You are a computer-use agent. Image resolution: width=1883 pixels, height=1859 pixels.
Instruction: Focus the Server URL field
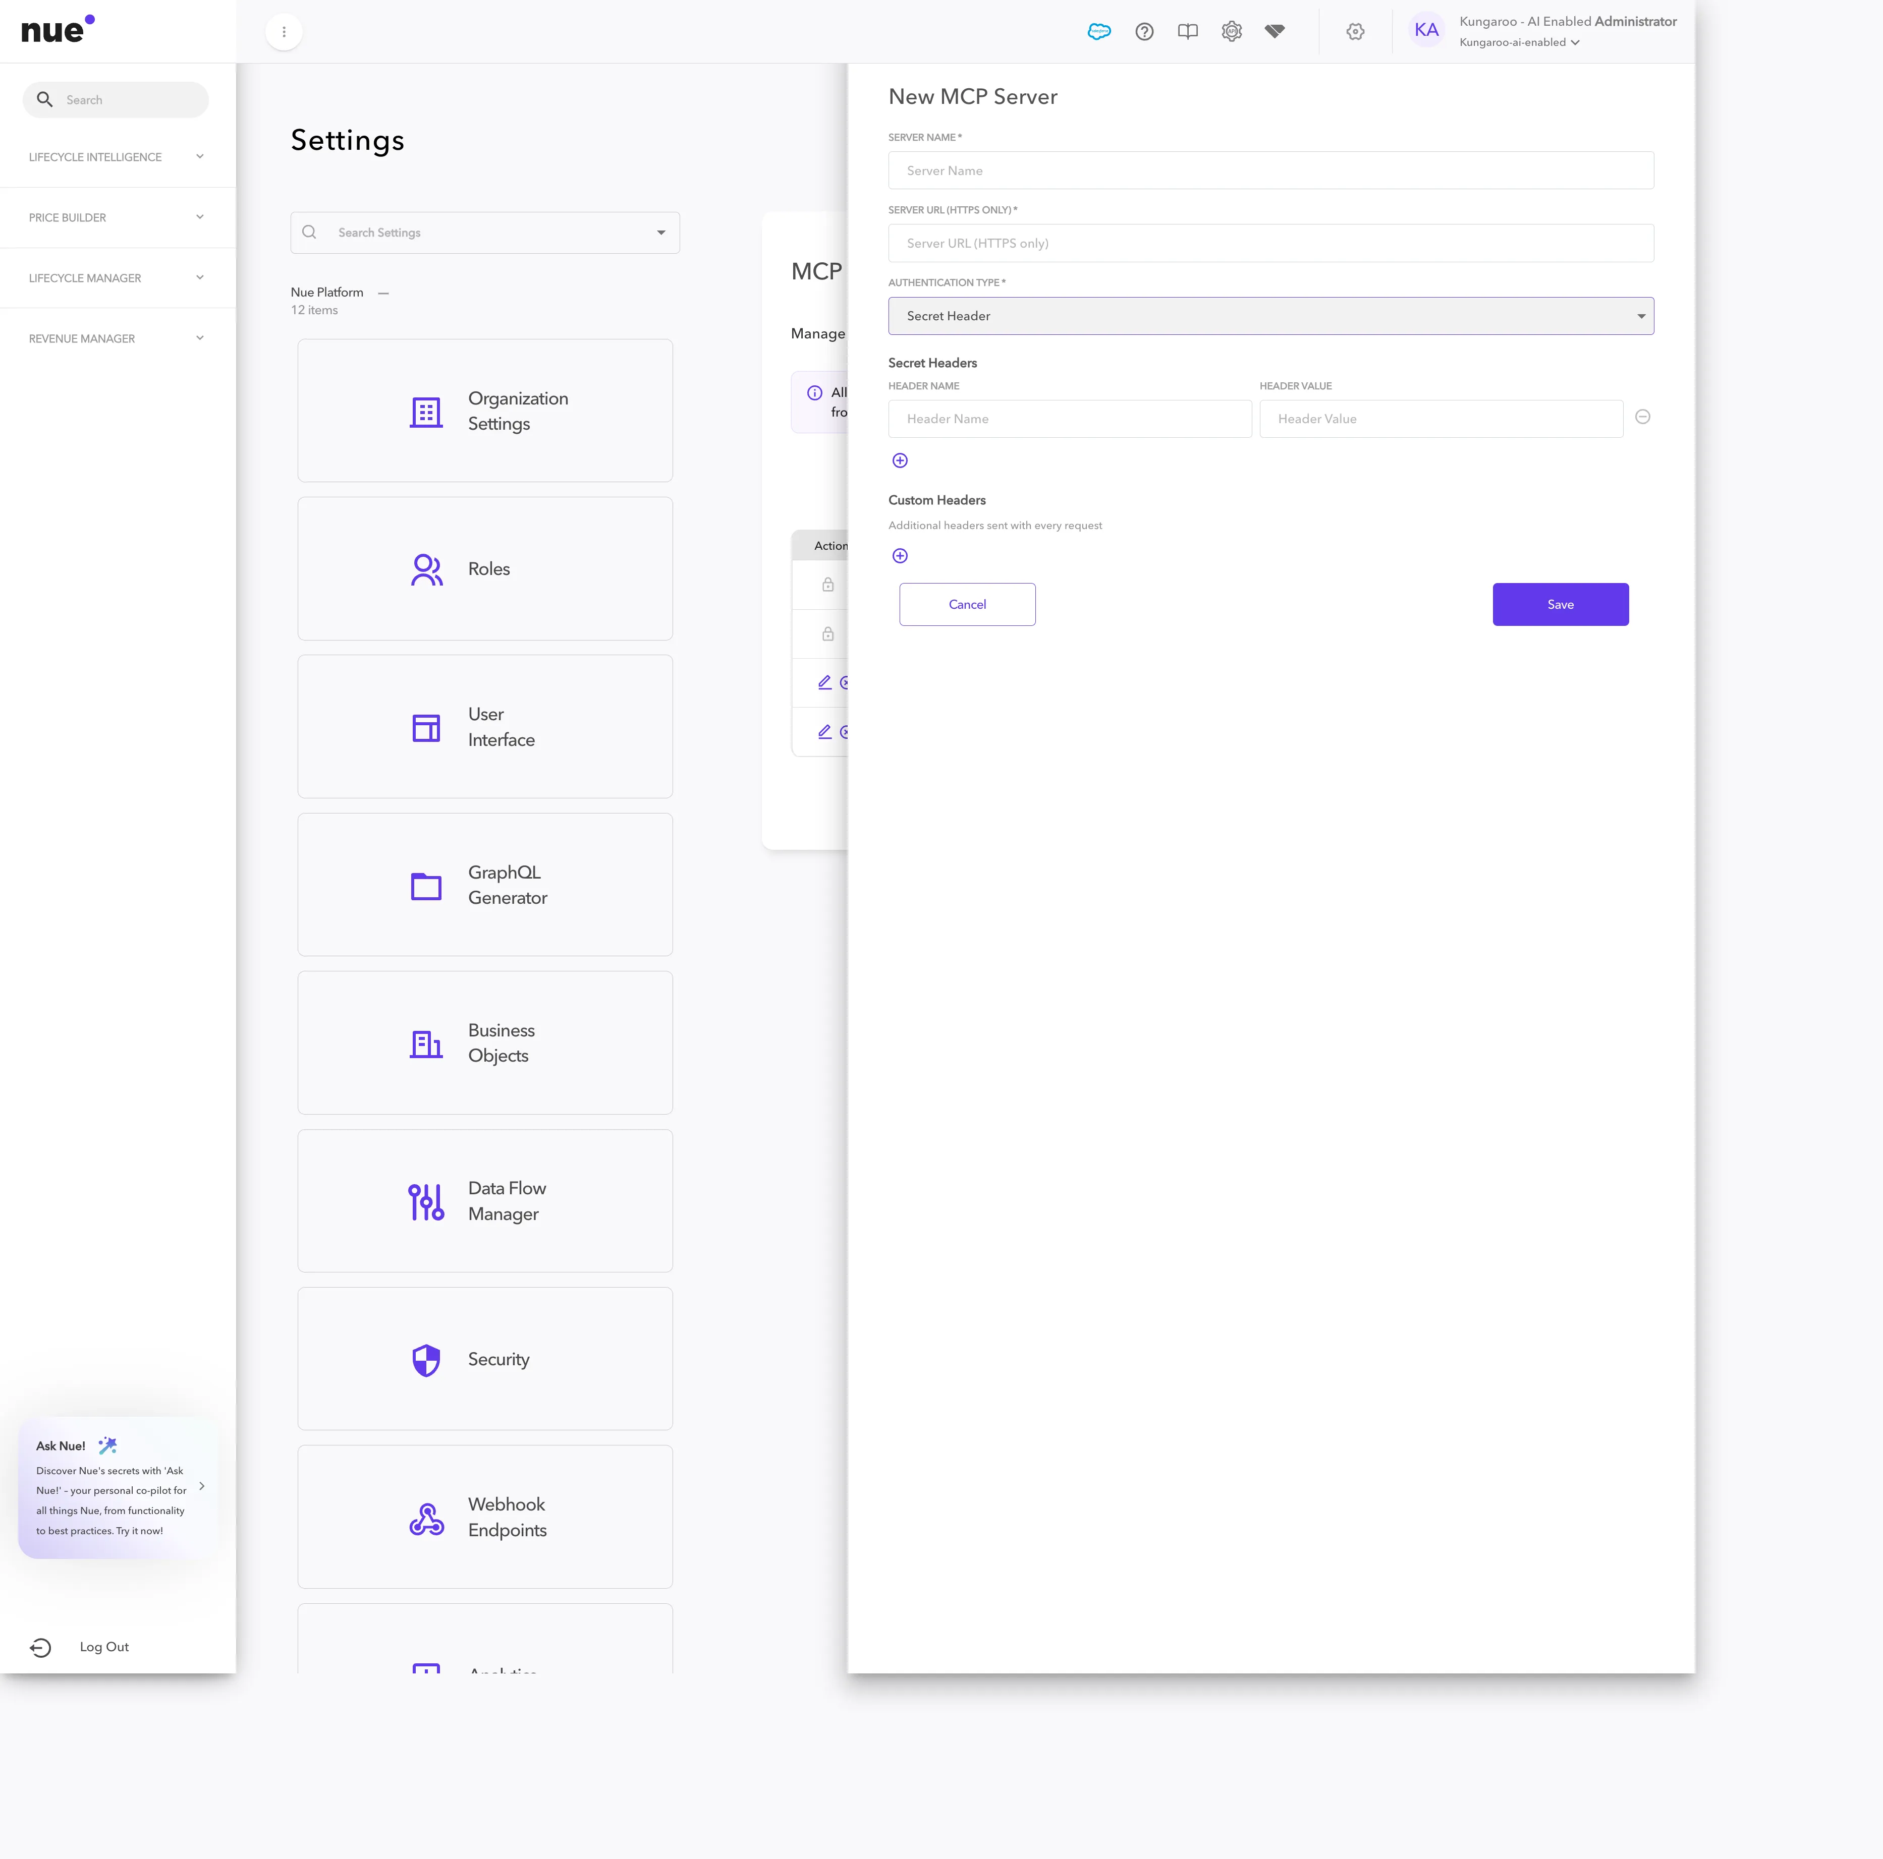[x=1271, y=243]
